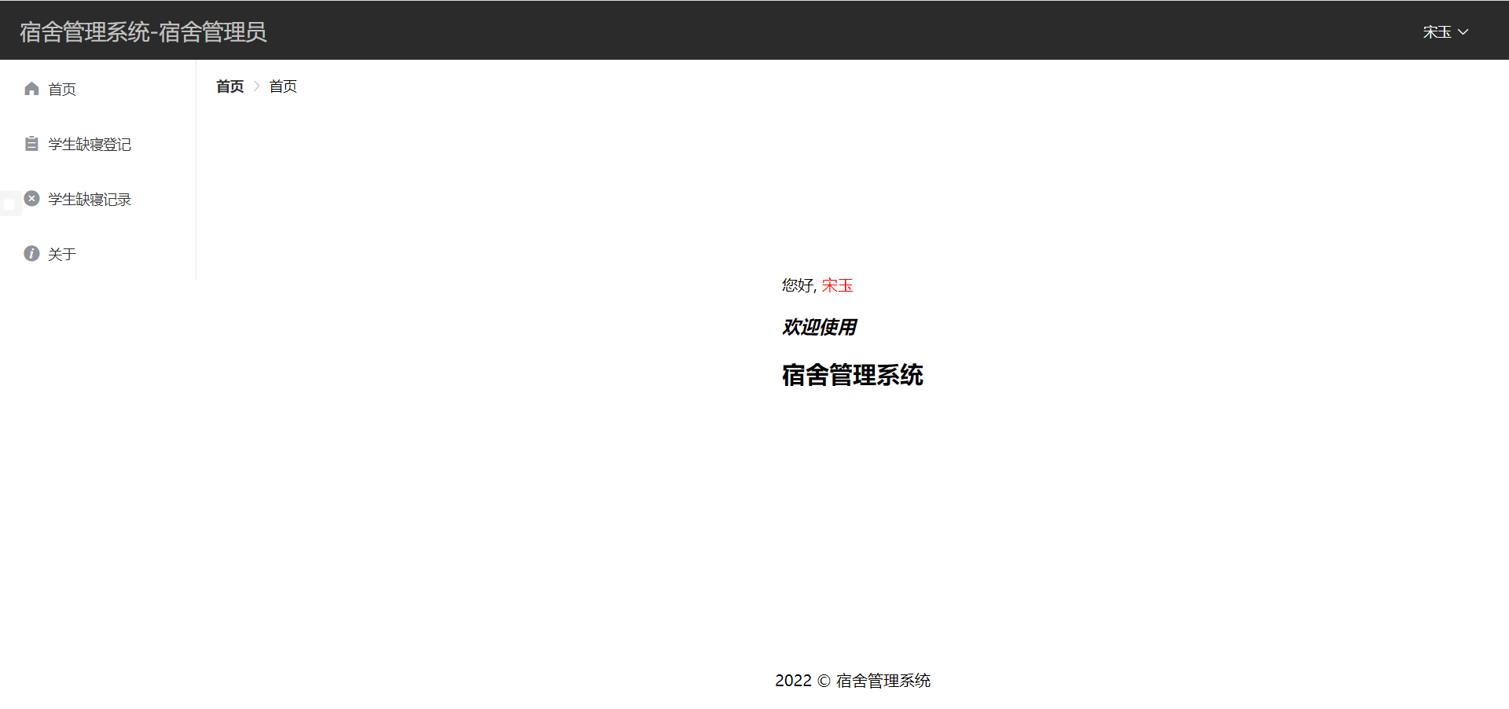The height and width of the screenshot is (709, 1509).
Task: Go to the 关于 page
Action: coord(97,254)
